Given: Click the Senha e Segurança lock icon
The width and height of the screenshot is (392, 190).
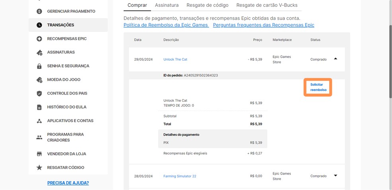Looking at the screenshot, I should tap(39, 66).
